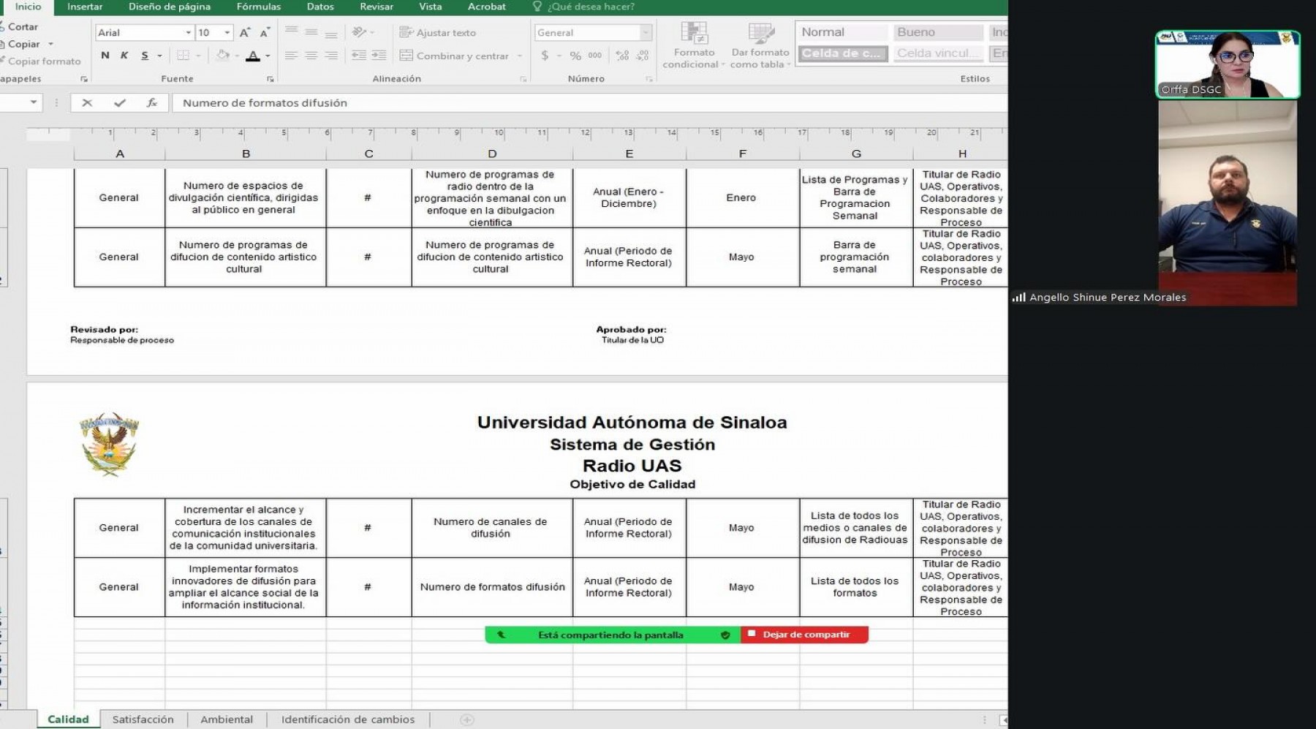1316x729 pixels.
Task: Expand the font size dropdown
Action: click(x=227, y=33)
